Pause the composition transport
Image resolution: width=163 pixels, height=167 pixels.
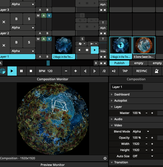click(x=21, y=71)
